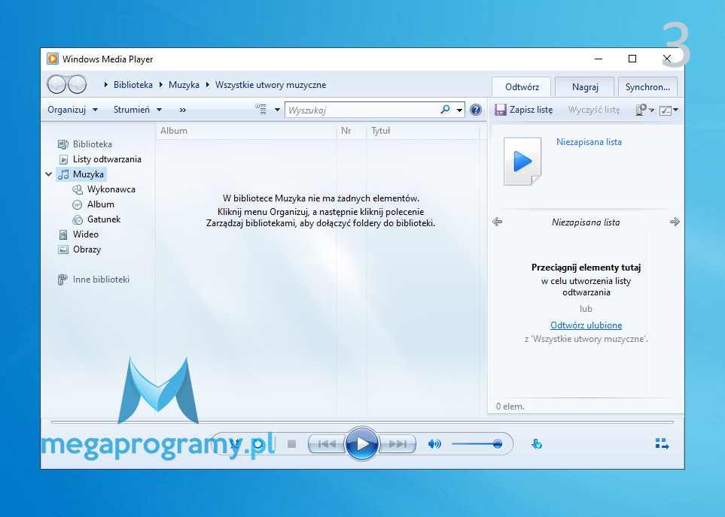Switch to the Nagraj tab

tap(585, 86)
